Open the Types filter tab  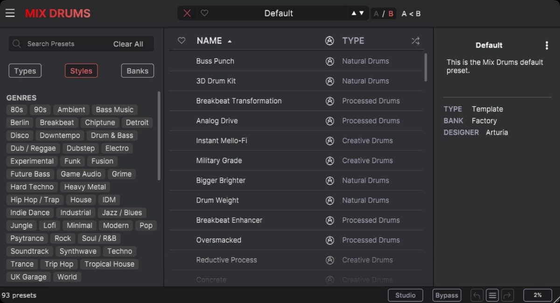coord(25,71)
